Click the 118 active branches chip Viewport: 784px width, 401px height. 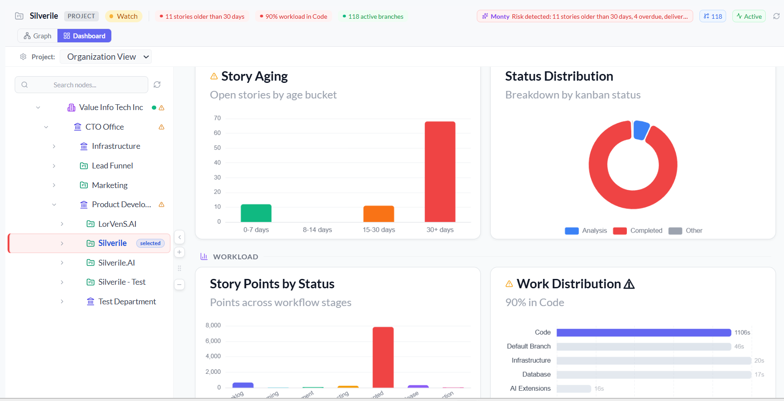pos(373,16)
